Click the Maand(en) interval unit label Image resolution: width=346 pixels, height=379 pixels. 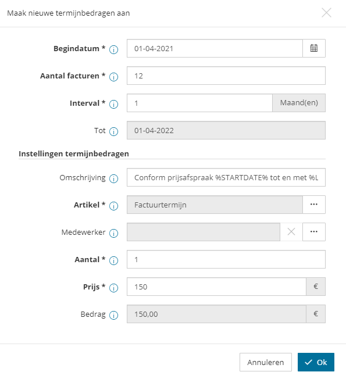tap(299, 103)
